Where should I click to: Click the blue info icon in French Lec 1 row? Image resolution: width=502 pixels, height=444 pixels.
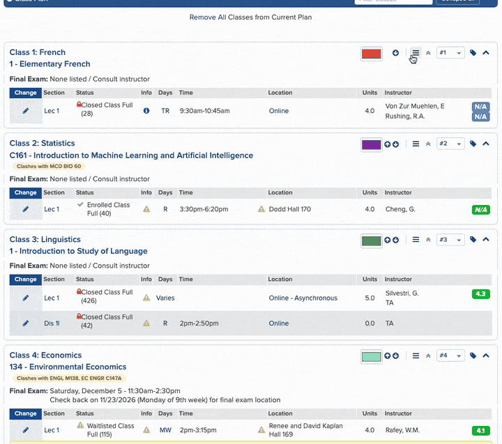point(146,111)
